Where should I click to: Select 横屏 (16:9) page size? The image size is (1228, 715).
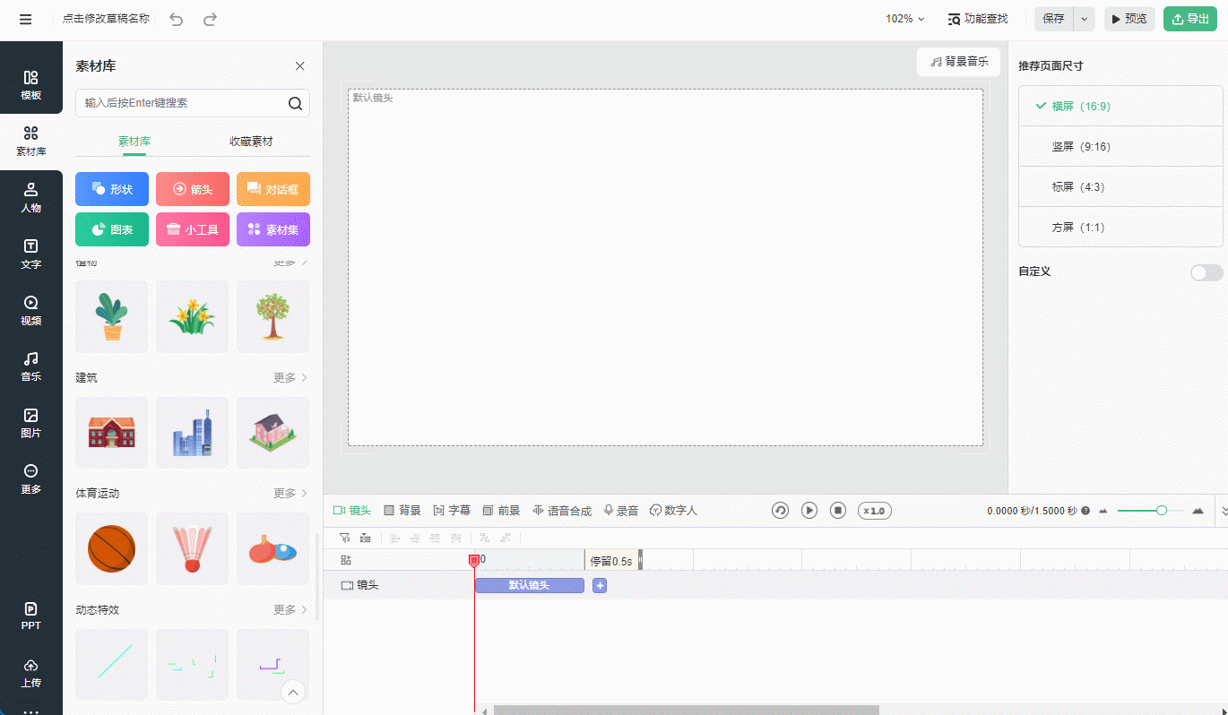pos(1120,106)
